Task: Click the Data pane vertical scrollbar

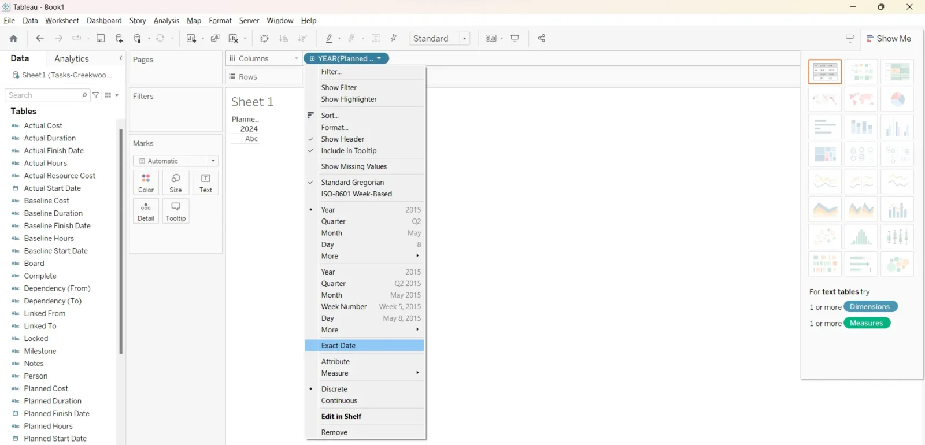Action: point(121,242)
